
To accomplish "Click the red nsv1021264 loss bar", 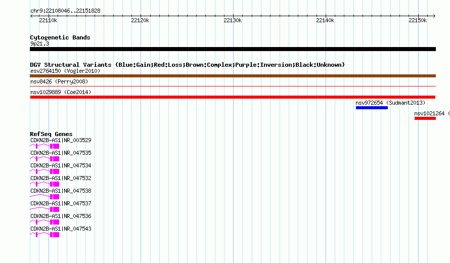I will [x=425, y=118].
